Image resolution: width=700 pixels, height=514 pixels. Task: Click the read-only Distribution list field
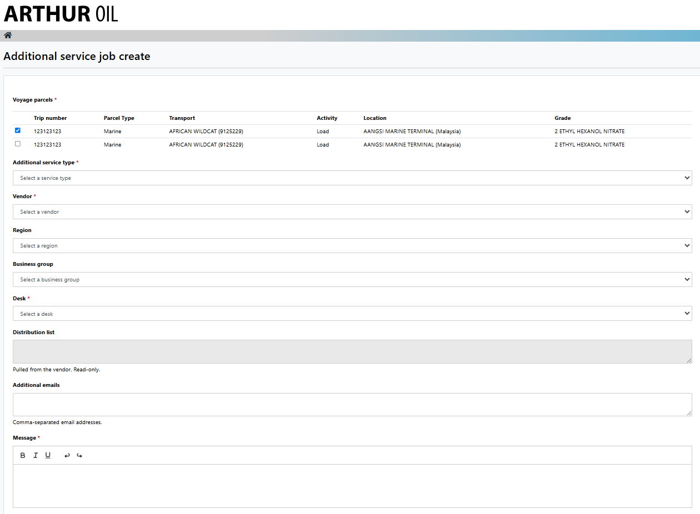click(352, 352)
